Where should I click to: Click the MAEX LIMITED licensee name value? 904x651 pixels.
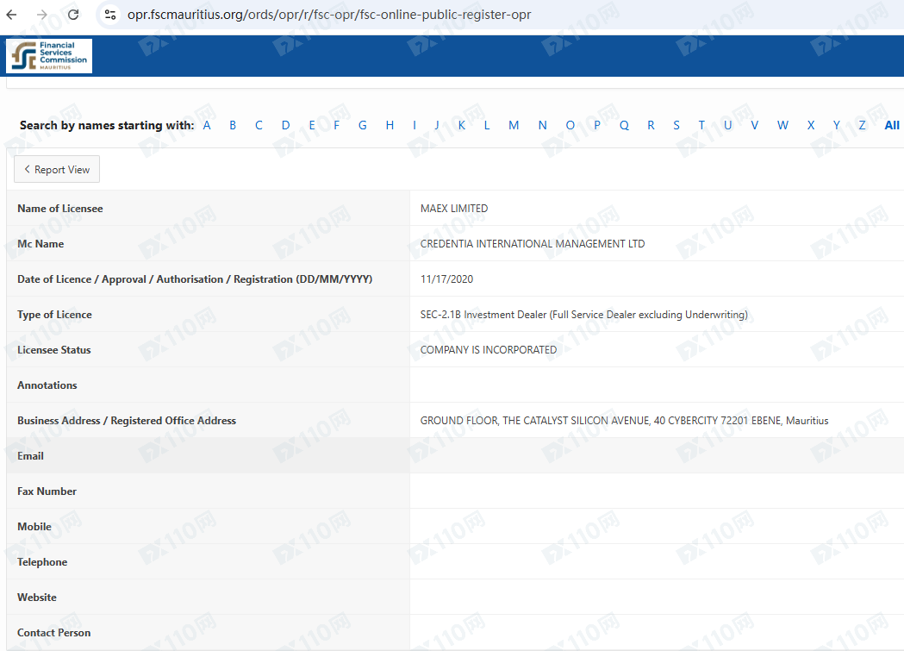pyautogui.click(x=454, y=209)
